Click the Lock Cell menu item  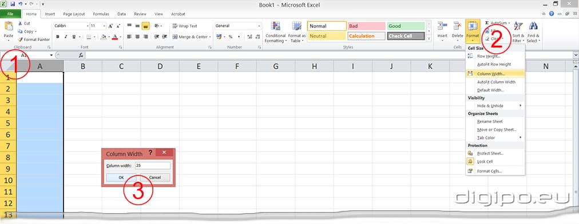tap(495, 162)
